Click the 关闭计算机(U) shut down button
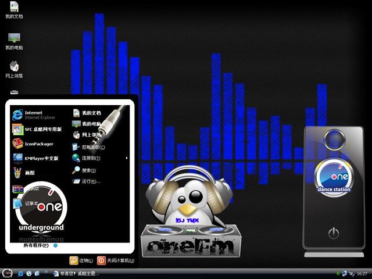This screenshot has width=372, height=279. 116,260
